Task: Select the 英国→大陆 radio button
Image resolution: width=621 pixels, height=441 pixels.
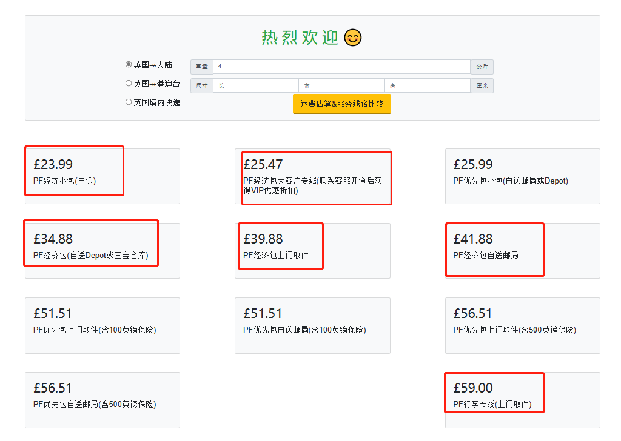Action: pos(129,65)
